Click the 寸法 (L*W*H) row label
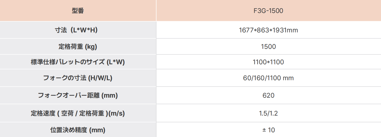Image resolution: width=381 pixels, height=137 pixels. point(77,30)
